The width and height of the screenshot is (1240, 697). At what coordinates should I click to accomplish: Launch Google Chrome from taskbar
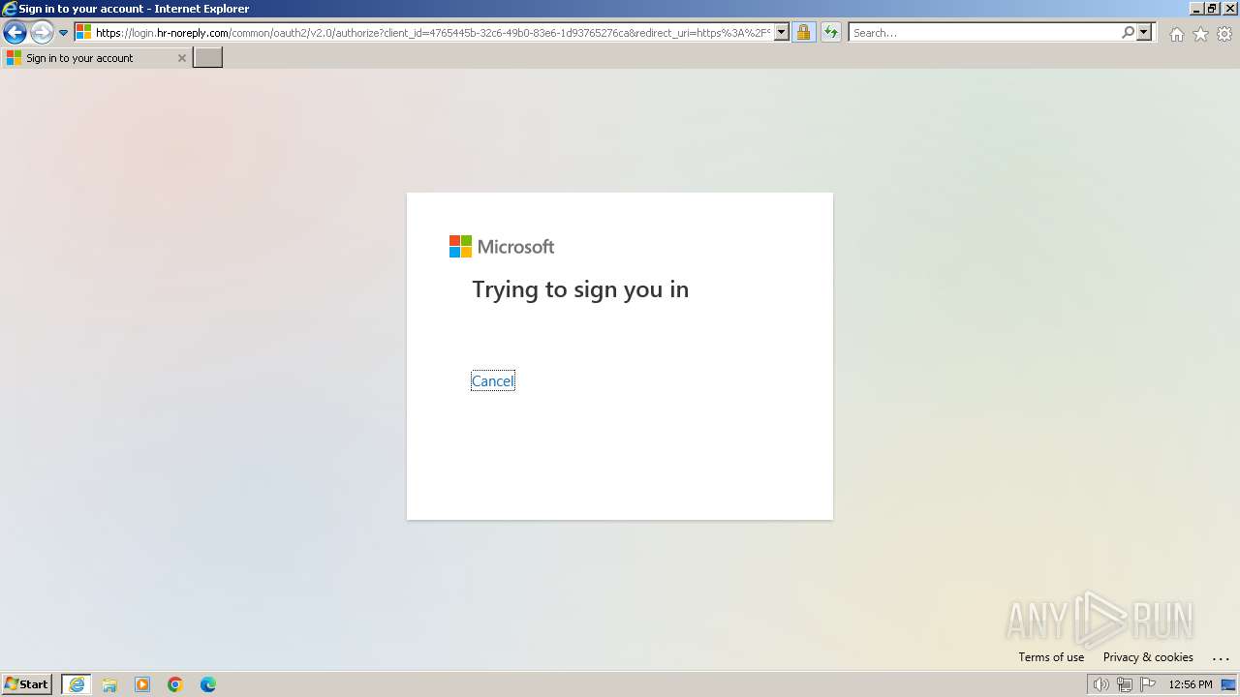pos(175,684)
